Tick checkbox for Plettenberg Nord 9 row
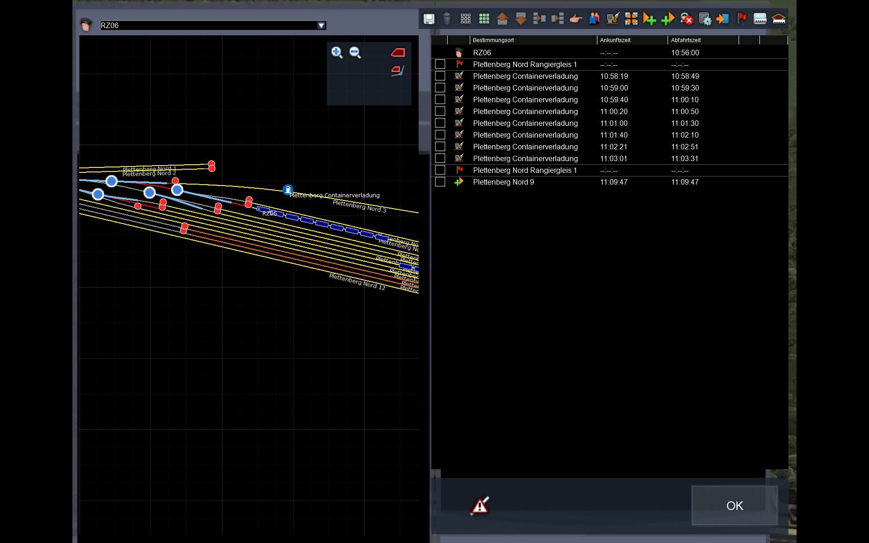 coord(440,182)
